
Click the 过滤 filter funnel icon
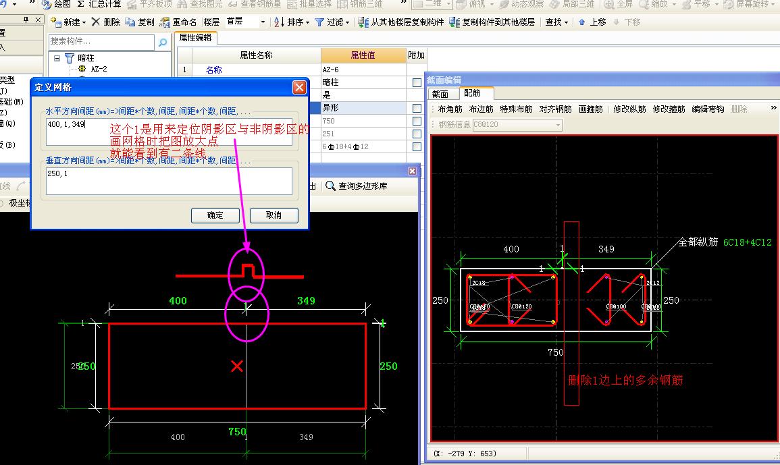[319, 22]
